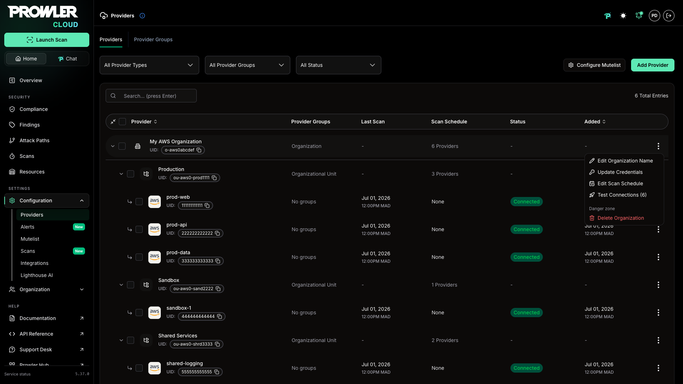Select My AWS Organization checkbox
The image size is (683, 384).
[122, 146]
